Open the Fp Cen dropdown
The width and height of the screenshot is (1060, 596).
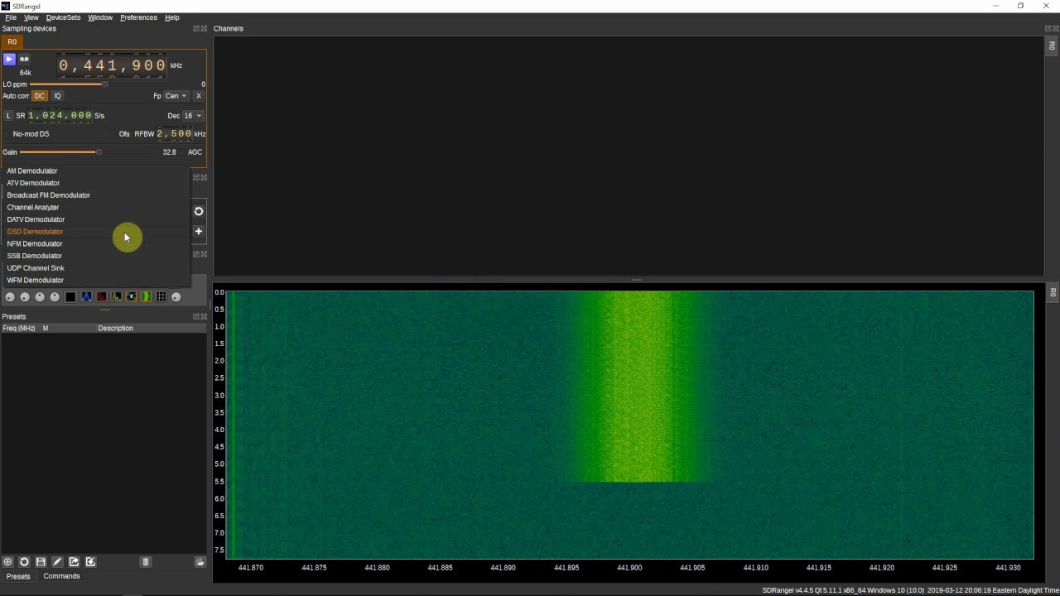[176, 96]
